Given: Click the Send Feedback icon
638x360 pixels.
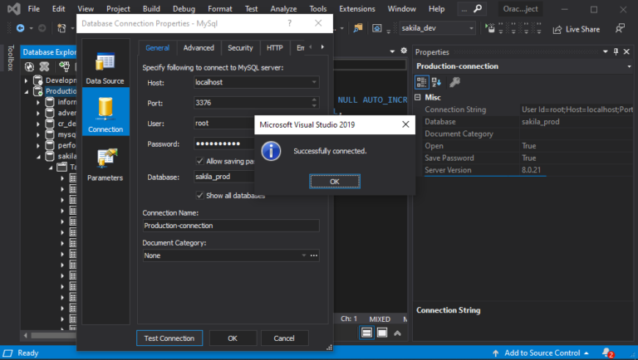Looking at the screenshot, I should point(620,28).
